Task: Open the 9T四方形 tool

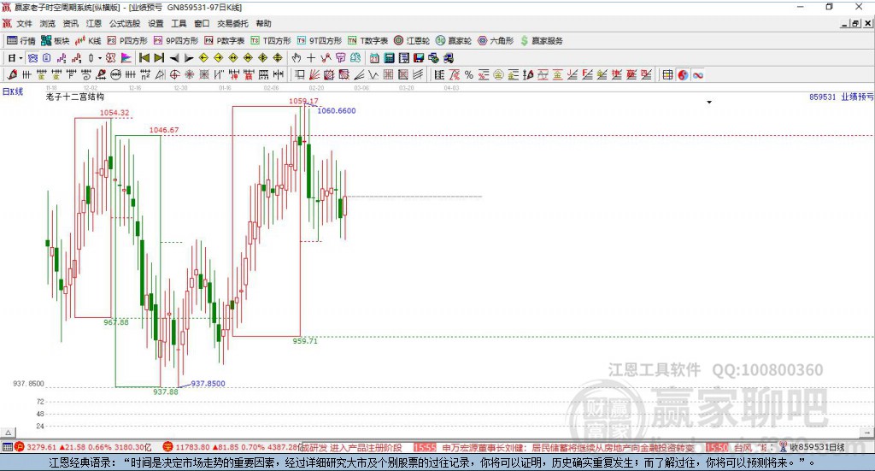Action: click(x=320, y=41)
